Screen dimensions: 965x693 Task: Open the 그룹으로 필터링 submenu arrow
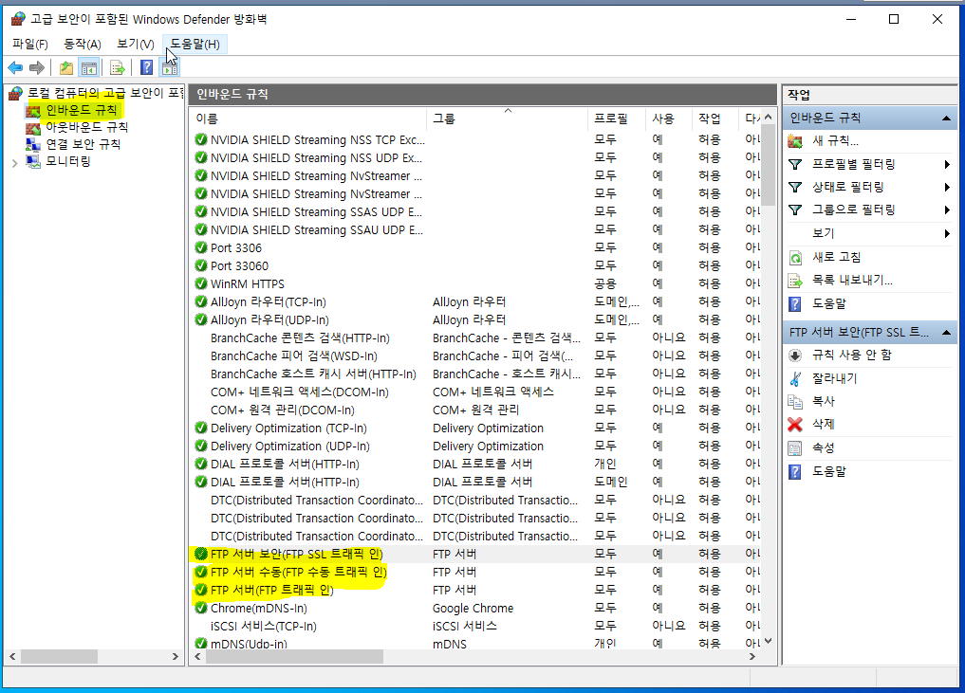pyautogui.click(x=947, y=210)
